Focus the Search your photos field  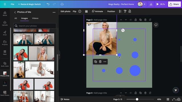[35, 26]
